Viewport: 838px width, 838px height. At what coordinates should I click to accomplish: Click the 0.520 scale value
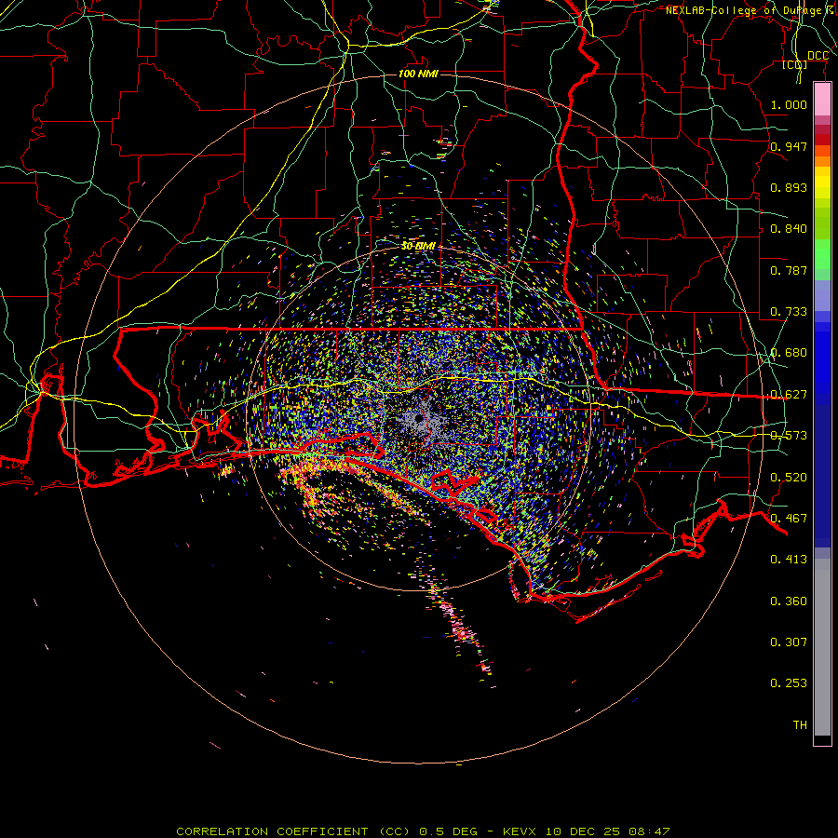[789, 478]
